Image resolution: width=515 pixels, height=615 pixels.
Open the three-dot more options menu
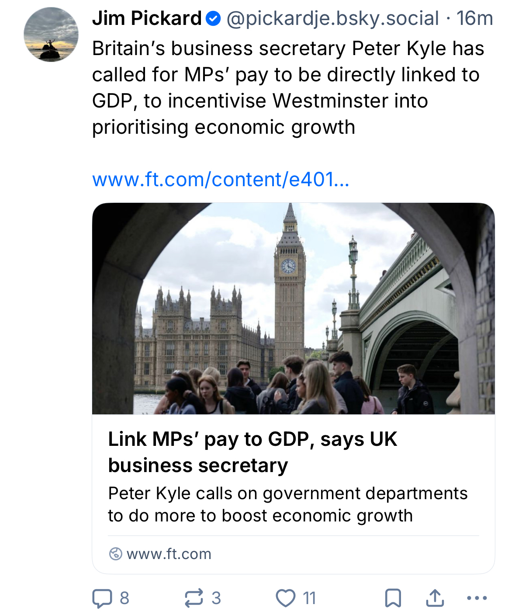point(477,598)
